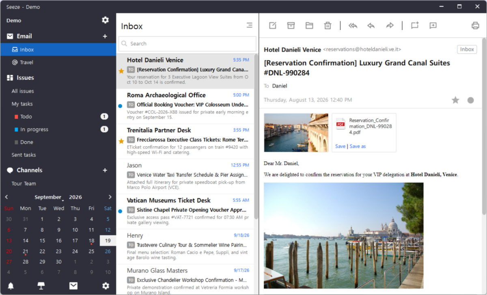Select September 21 in calendar
This screenshot has width=487, height=295.
click(x=26, y=251)
